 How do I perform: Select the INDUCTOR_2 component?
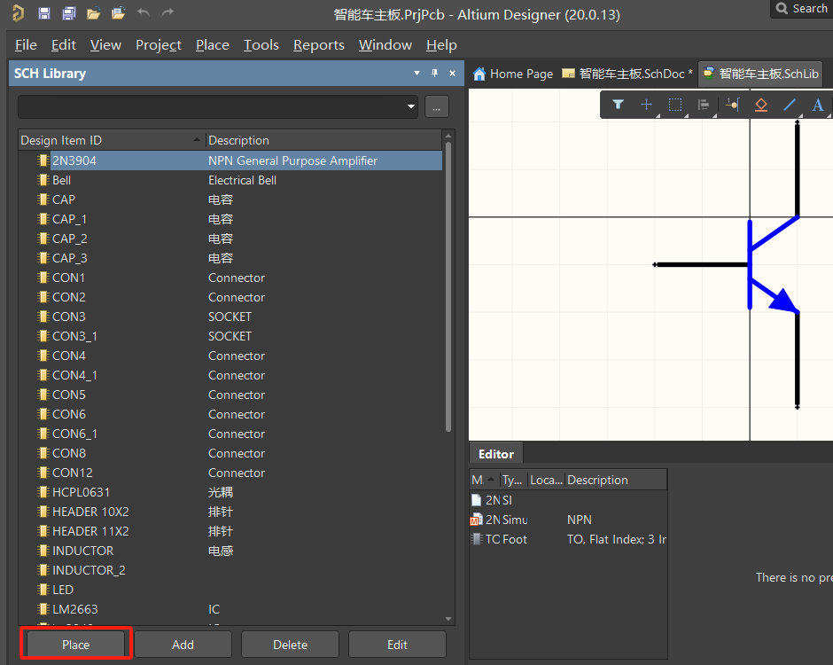click(x=230, y=570)
